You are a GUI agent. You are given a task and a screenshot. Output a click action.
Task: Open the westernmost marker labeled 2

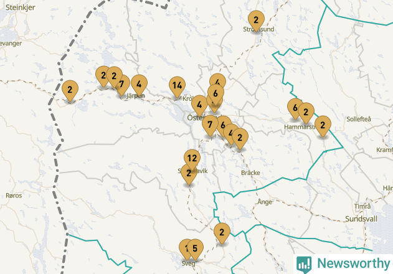[x=70, y=90]
